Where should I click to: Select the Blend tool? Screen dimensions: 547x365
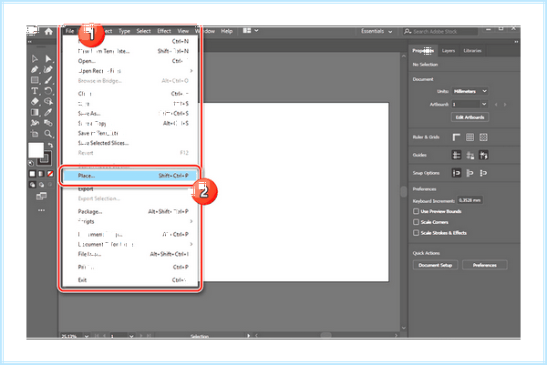coord(48,123)
